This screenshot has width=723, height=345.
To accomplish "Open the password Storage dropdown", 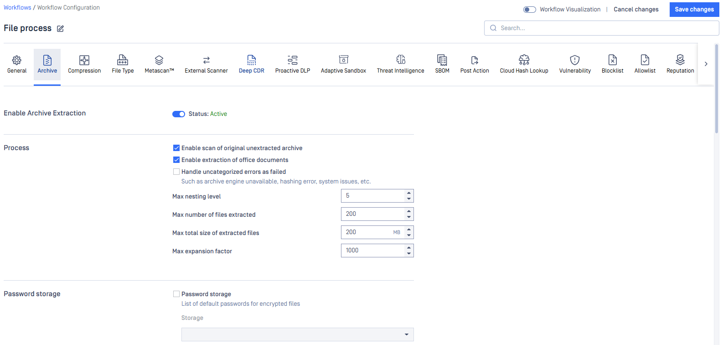I will point(297,335).
